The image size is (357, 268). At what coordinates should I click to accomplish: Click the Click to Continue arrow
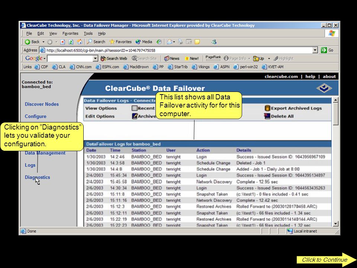click(327, 259)
